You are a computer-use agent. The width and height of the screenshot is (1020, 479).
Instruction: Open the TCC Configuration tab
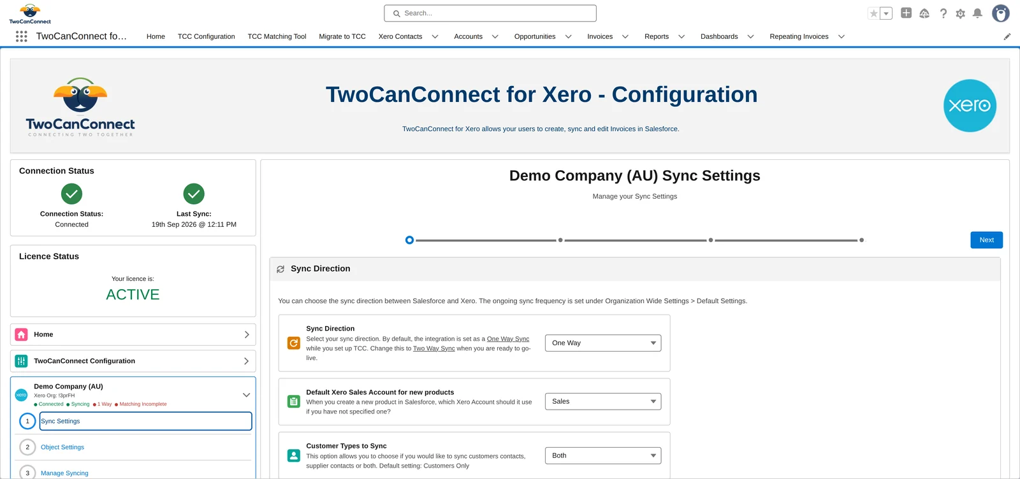coord(207,36)
